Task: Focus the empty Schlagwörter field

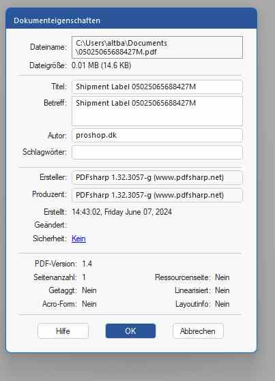Action: pos(157,153)
